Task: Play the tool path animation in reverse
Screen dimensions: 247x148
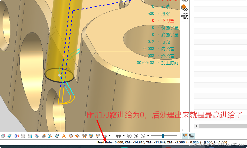Action: tap(136, 136)
